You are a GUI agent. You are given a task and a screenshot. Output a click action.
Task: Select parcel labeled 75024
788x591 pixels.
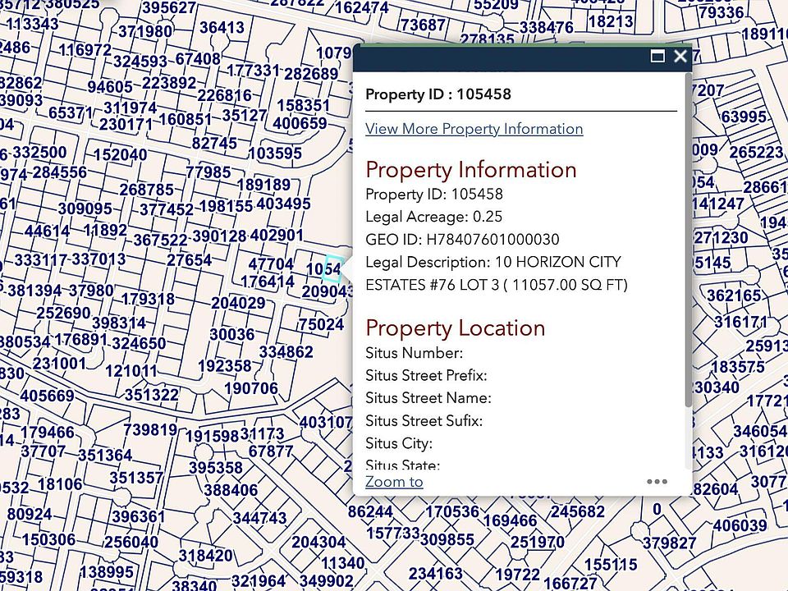tap(320, 325)
